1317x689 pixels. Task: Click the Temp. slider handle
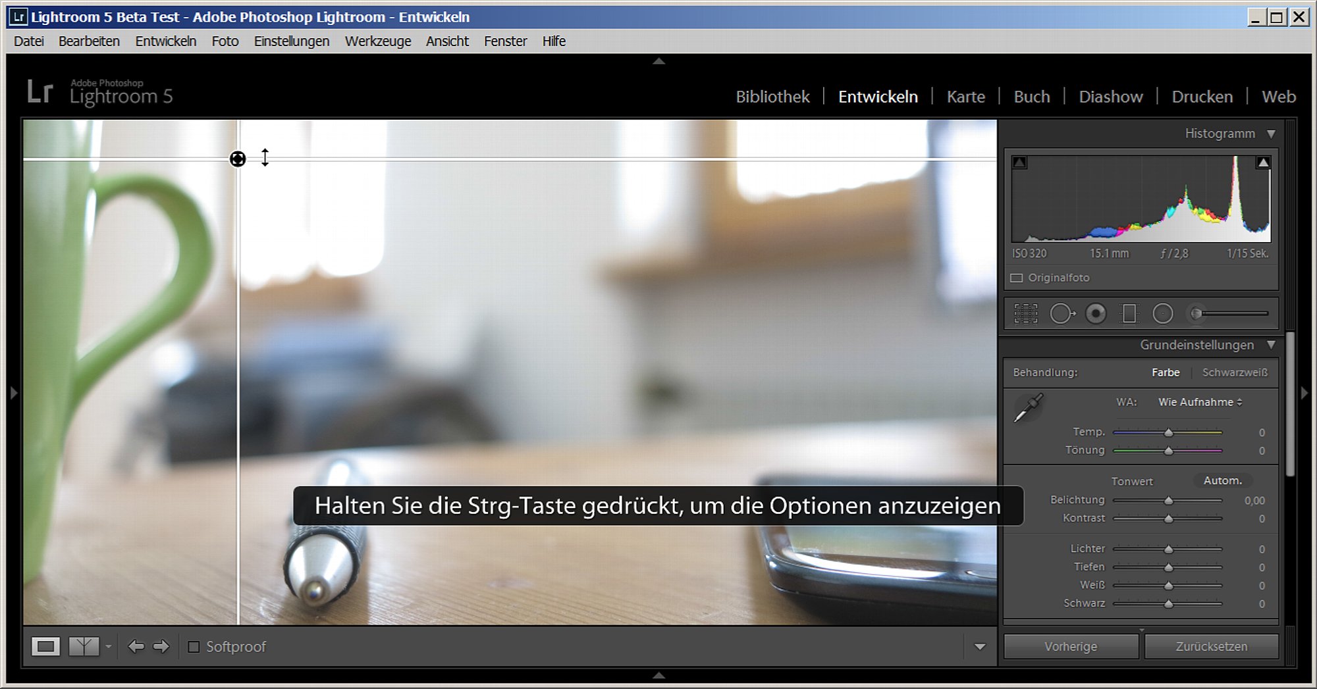(x=1169, y=432)
